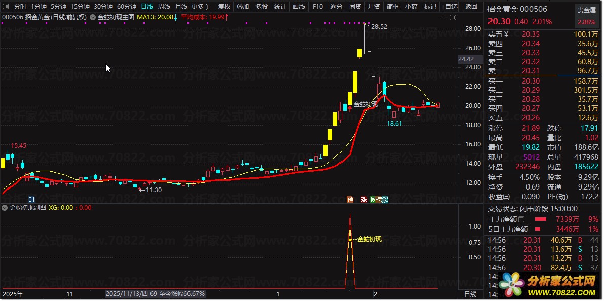Screen dimensions: 604x301
Task: Open the 更多 periods dropdown
Action: pyautogui.click(x=200, y=6)
